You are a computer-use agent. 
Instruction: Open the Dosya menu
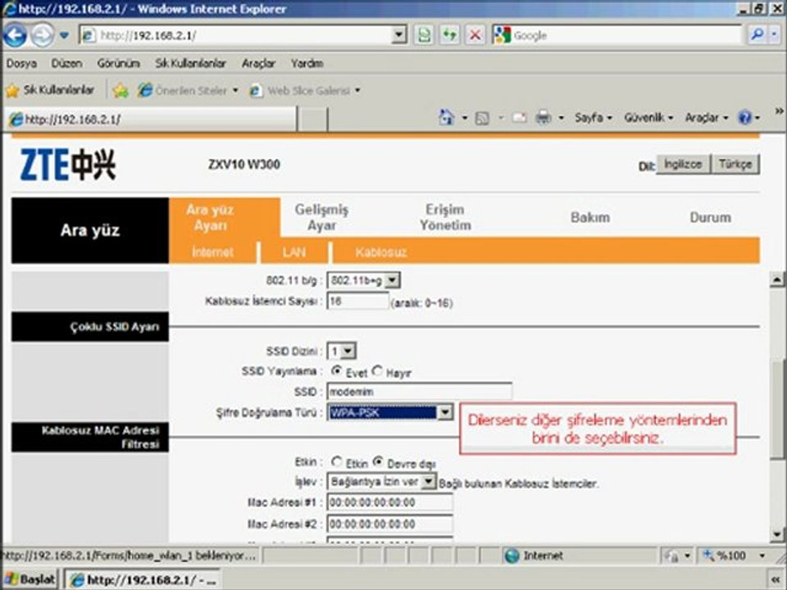click(x=21, y=63)
